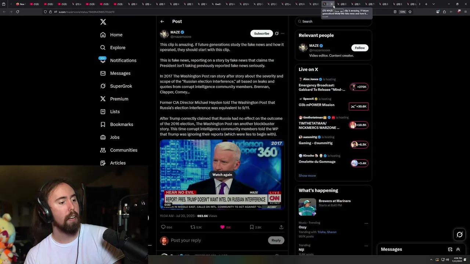
Task: Open Omelette du Gommage live stream
Action: click(x=333, y=161)
